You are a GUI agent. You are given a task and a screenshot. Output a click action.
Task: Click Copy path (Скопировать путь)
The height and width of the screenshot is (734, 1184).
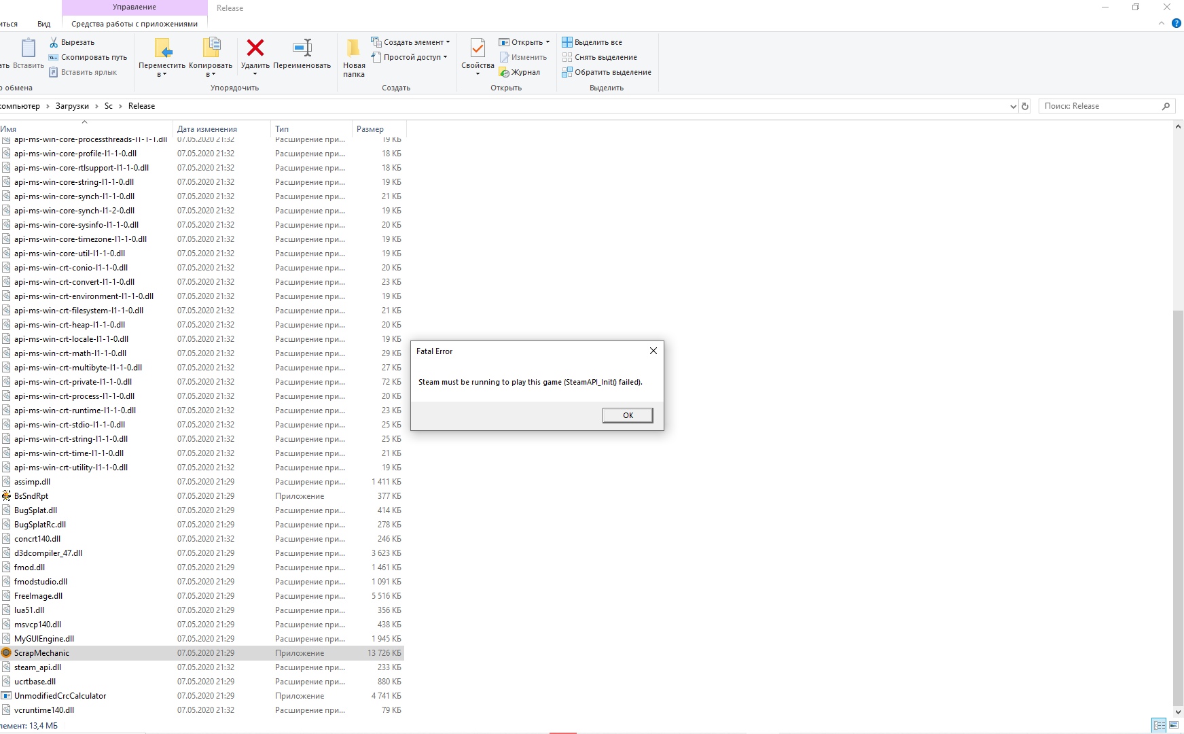(88, 57)
